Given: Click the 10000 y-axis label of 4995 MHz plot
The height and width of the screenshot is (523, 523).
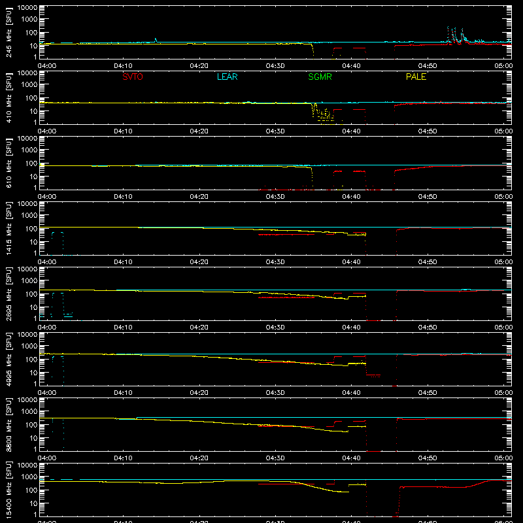Looking at the screenshot, I should 27,335.
